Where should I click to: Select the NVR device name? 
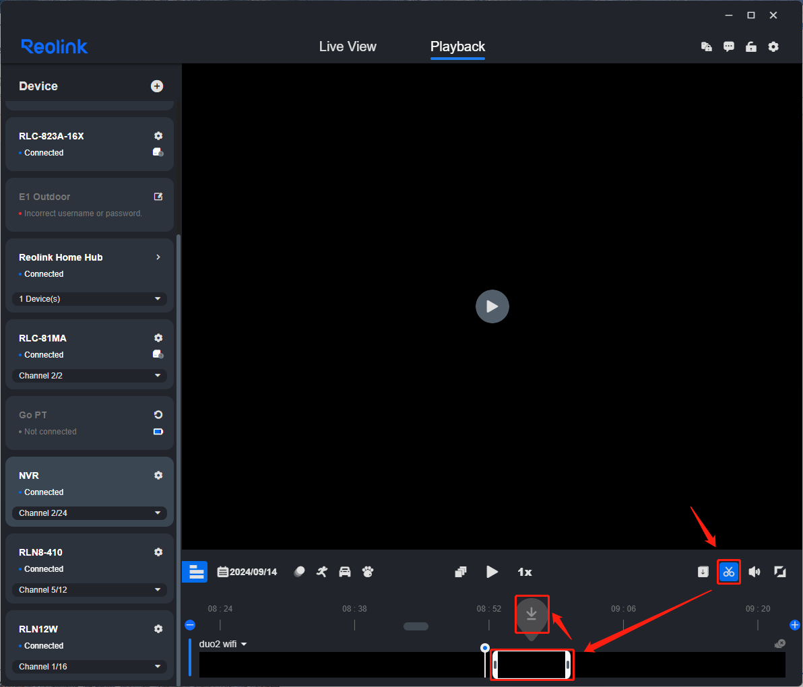click(29, 476)
